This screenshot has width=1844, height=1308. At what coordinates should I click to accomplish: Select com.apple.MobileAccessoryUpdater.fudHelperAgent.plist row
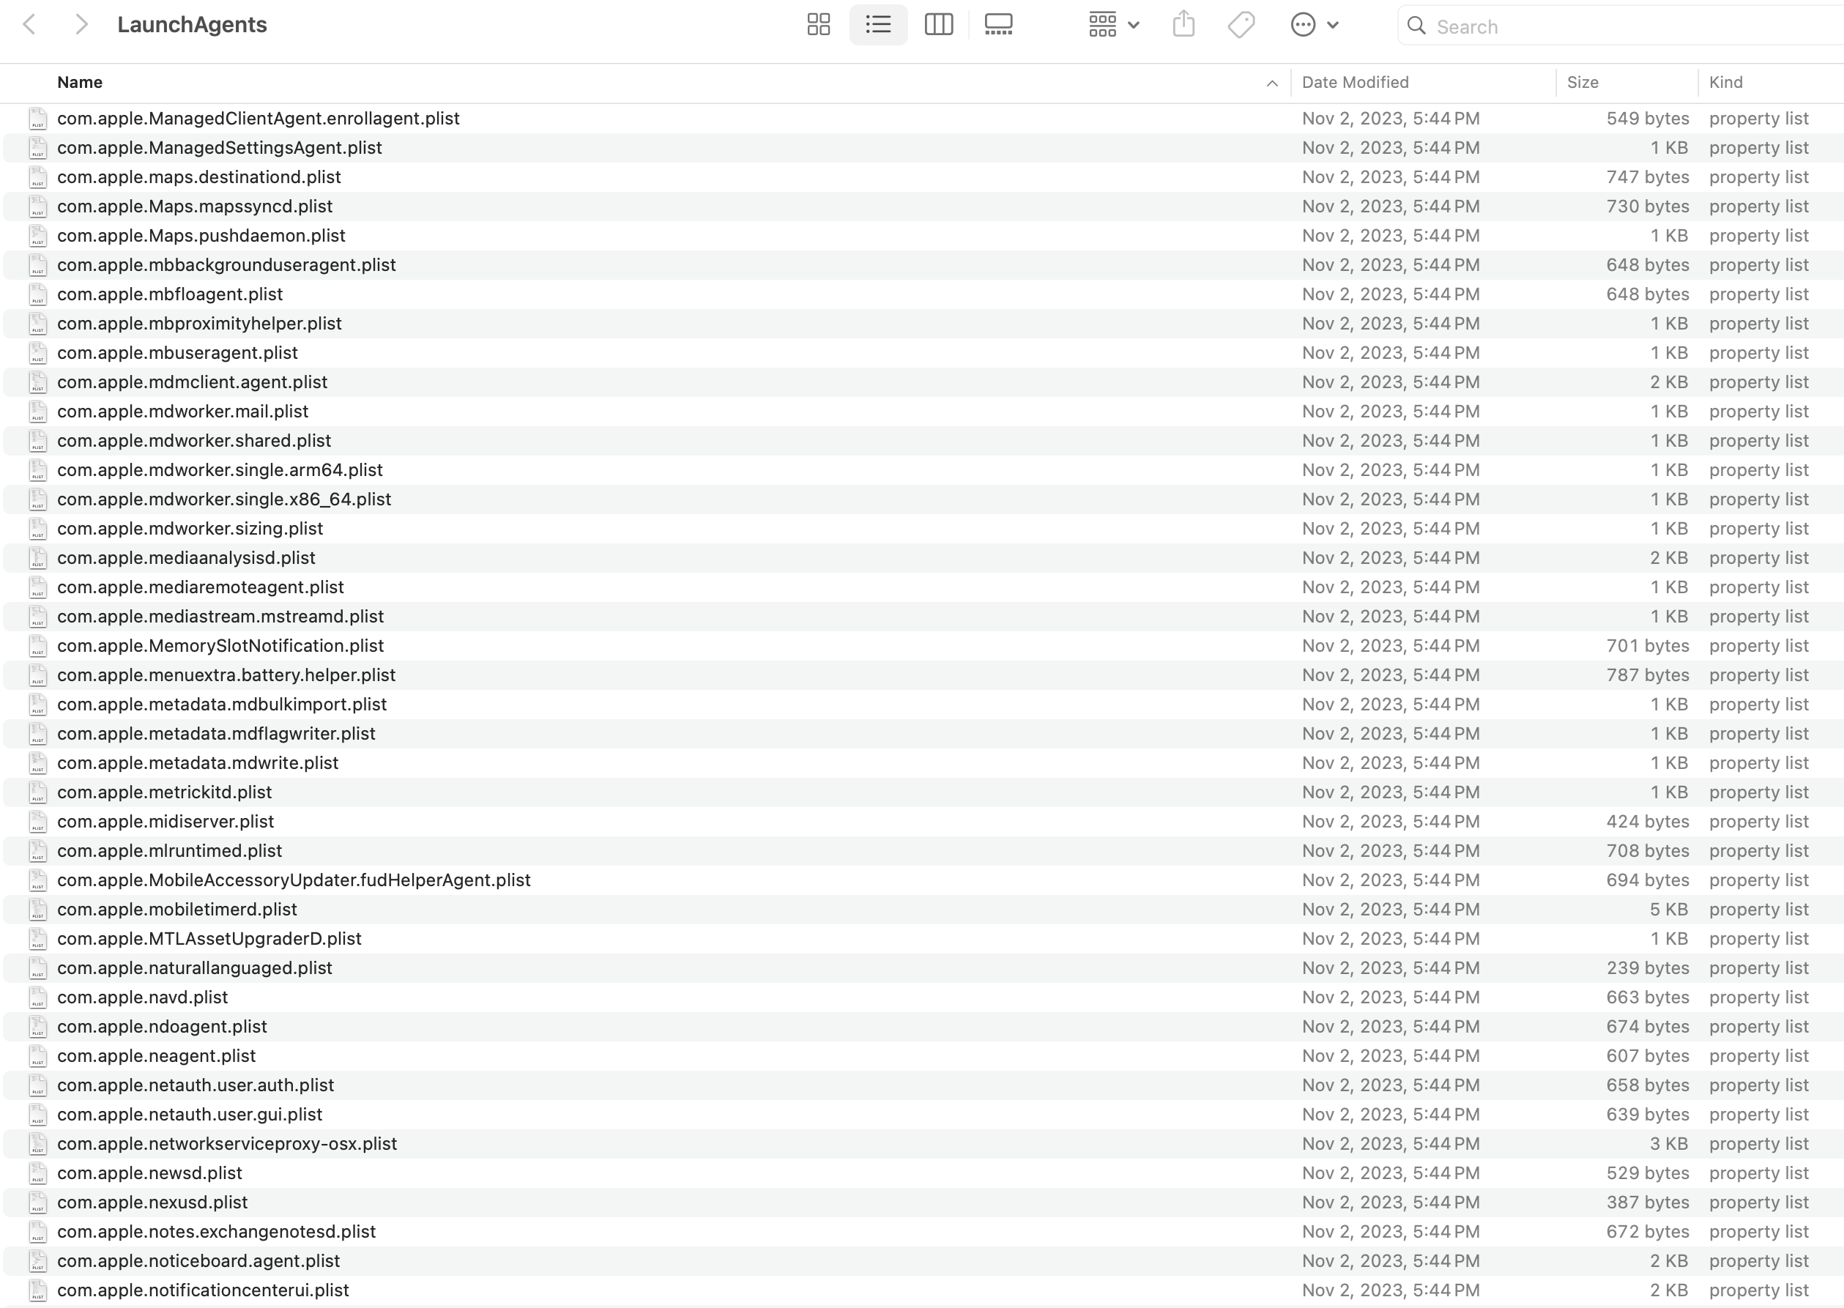click(x=293, y=880)
